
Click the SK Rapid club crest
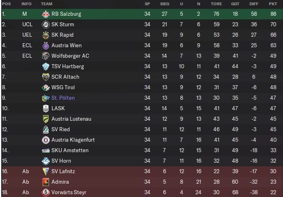tap(46, 35)
